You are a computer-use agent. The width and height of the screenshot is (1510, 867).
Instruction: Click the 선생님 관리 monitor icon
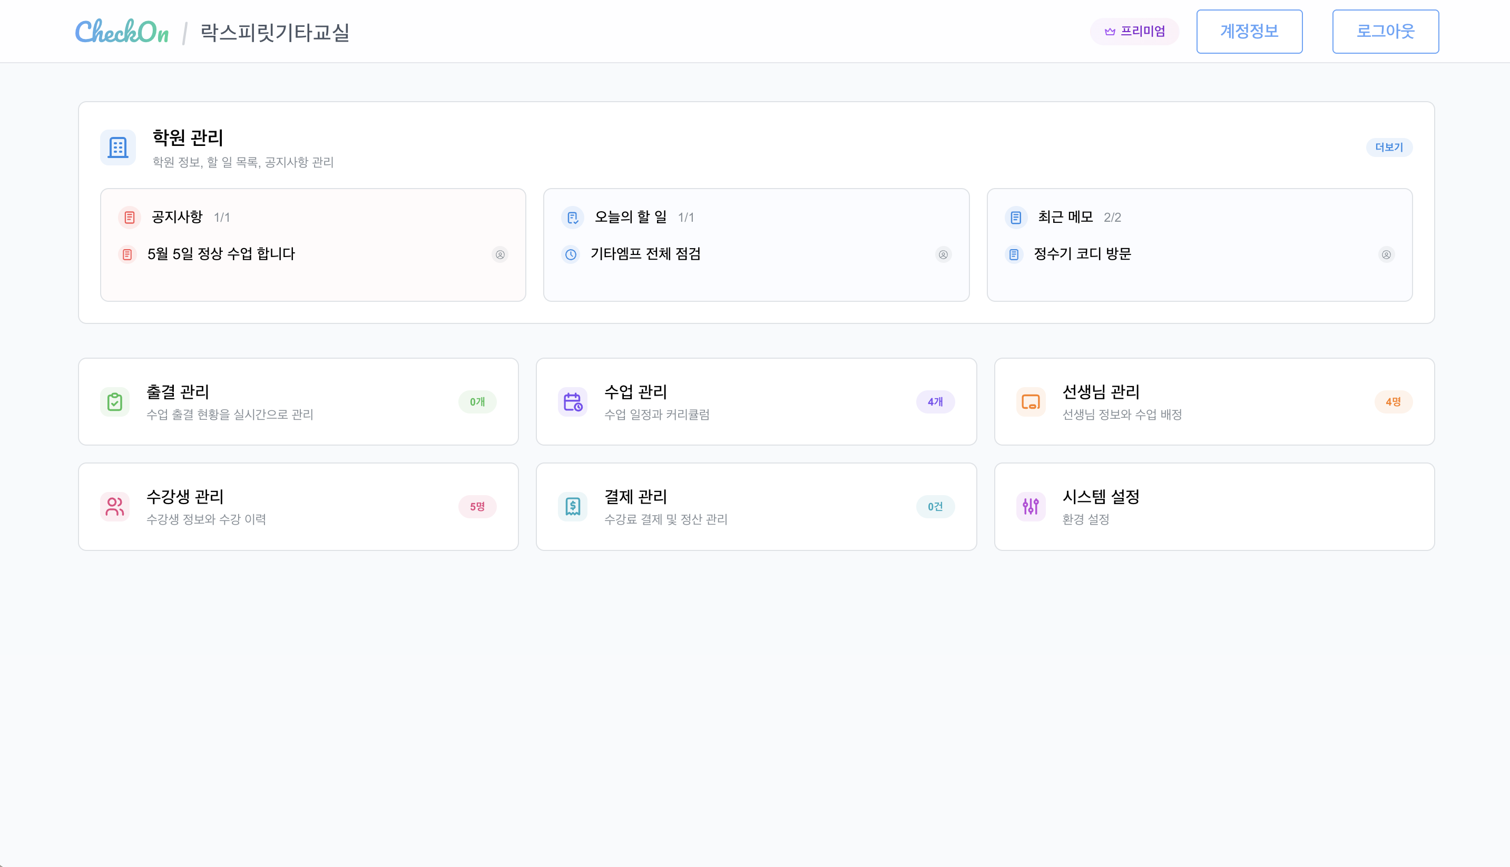(1031, 401)
